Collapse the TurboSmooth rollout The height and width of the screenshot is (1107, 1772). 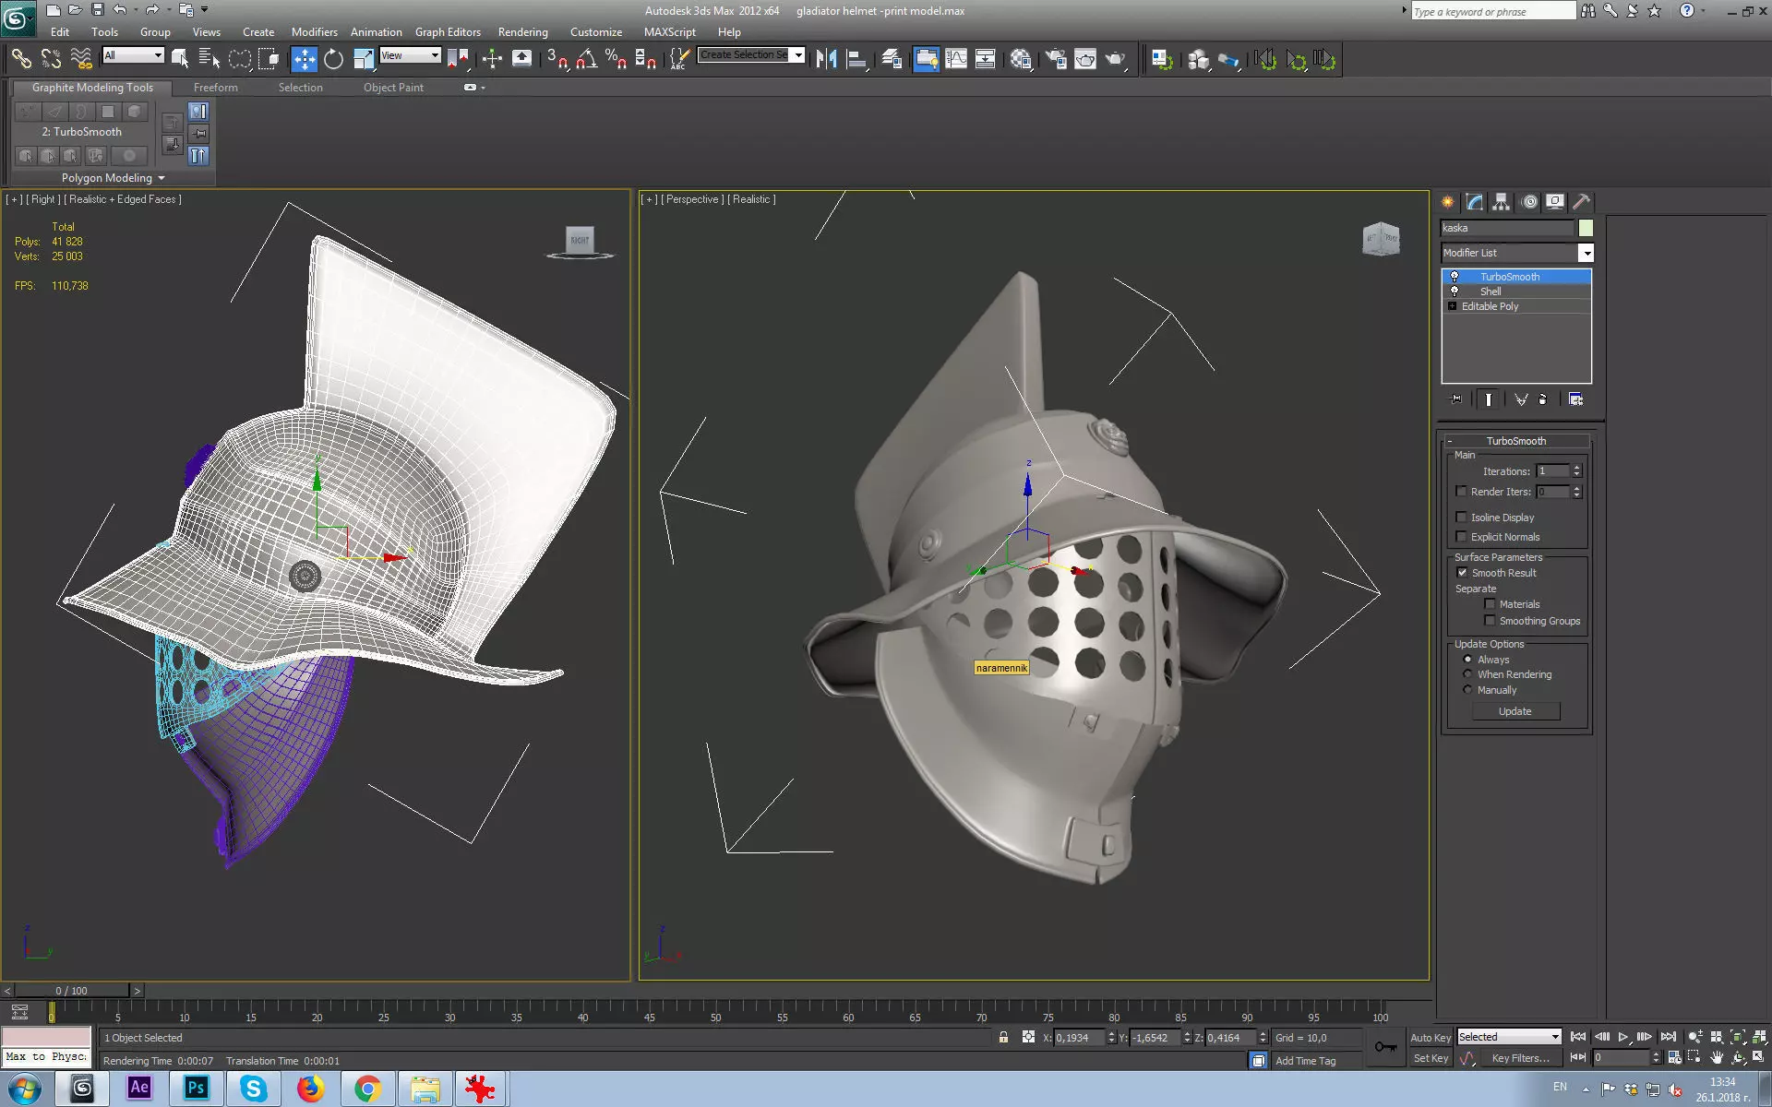pos(1516,441)
